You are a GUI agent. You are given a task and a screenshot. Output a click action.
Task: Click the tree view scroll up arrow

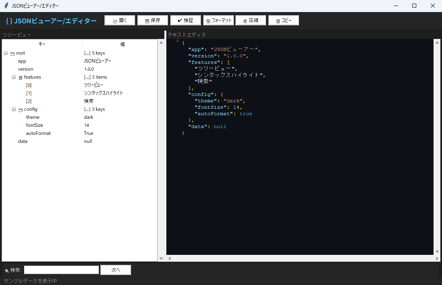click(x=161, y=43)
